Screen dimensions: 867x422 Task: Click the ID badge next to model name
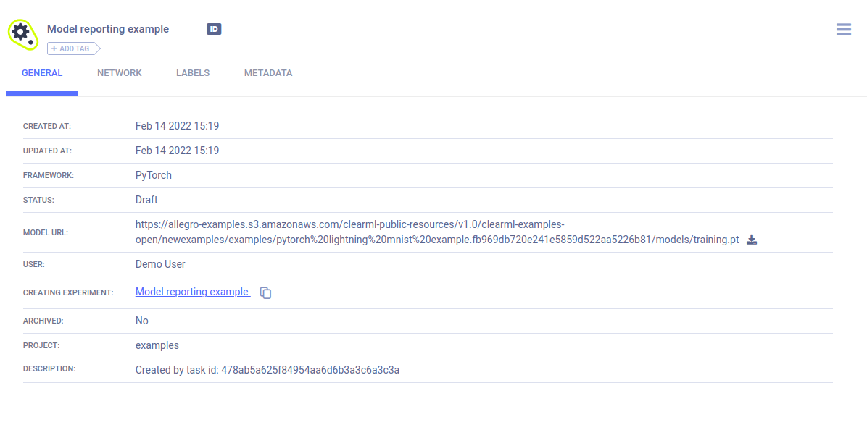214,29
